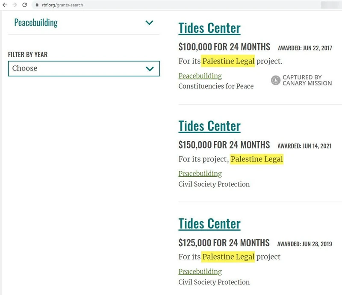Click the Canary Mission moon logo

276,80
